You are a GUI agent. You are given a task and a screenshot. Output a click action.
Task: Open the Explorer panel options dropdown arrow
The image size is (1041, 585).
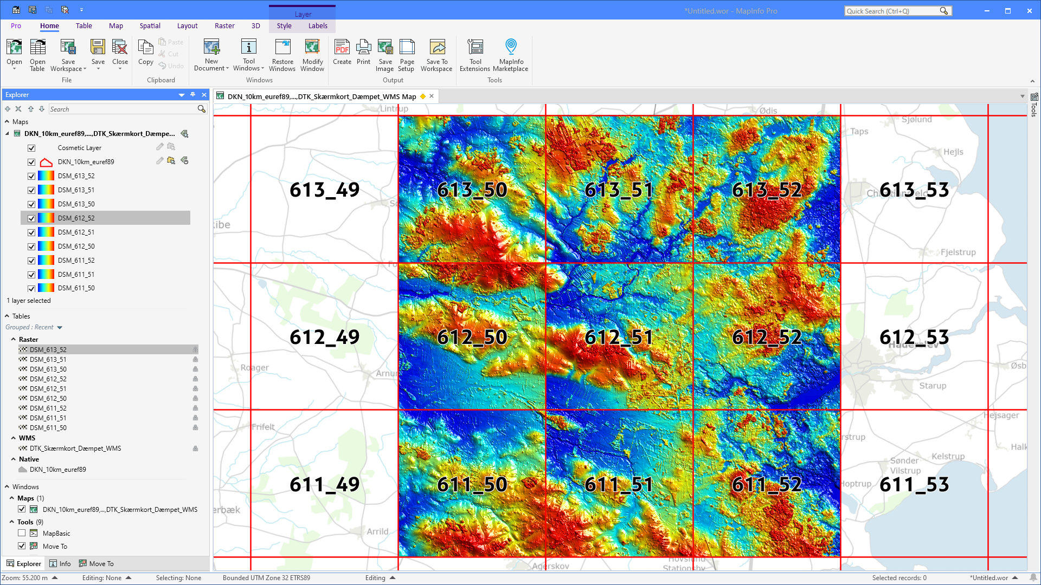[182, 95]
